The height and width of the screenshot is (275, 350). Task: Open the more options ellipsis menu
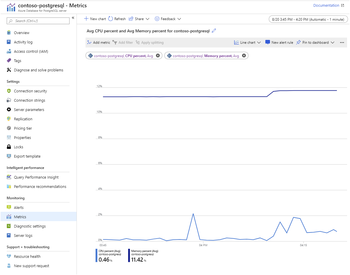(x=342, y=43)
